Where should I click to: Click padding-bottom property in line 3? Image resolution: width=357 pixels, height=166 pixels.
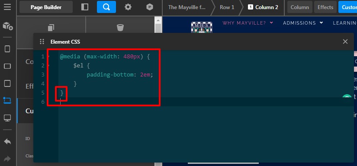click(x=110, y=75)
